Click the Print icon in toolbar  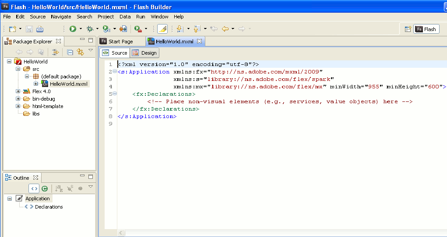40,29
